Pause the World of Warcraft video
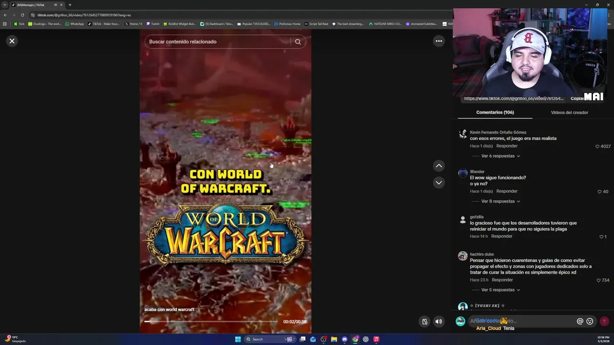Viewport: 614px width, 345px height. (225, 182)
